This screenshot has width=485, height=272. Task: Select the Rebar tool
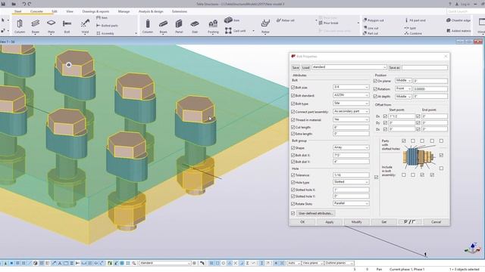coord(265,26)
